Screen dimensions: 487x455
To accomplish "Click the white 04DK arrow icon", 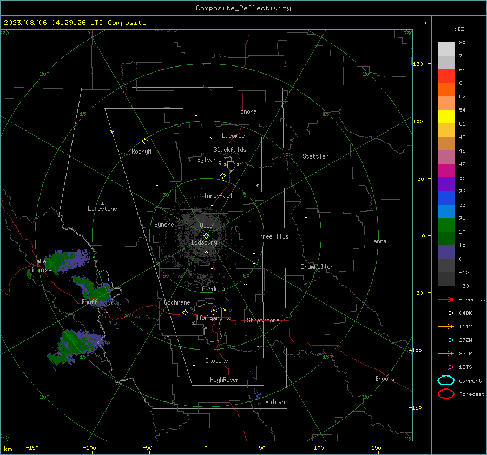I will click(x=446, y=313).
